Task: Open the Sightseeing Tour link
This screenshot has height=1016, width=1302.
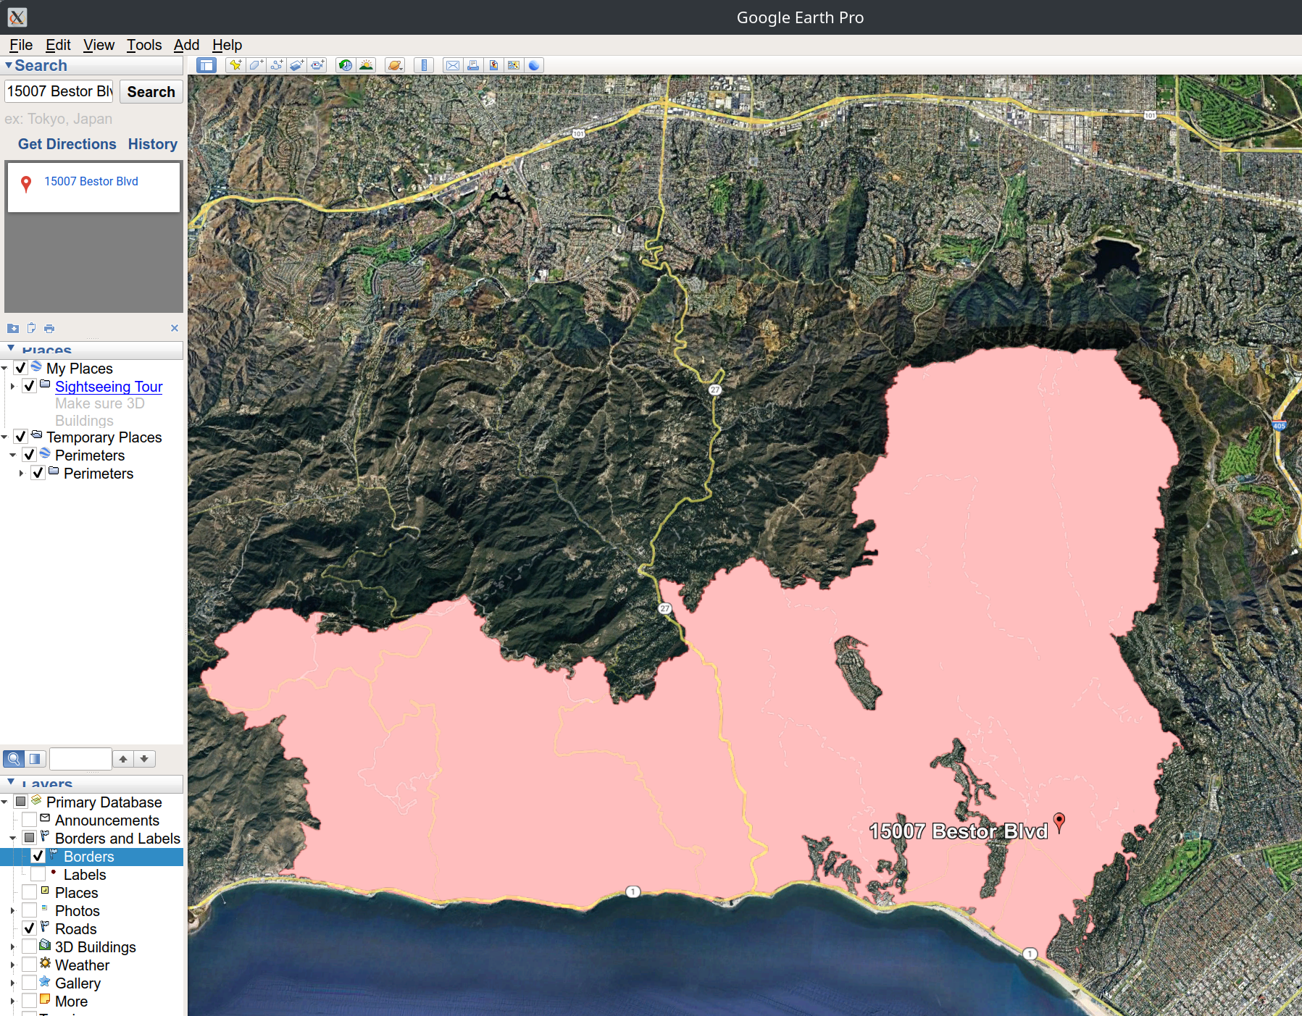Action: [109, 387]
